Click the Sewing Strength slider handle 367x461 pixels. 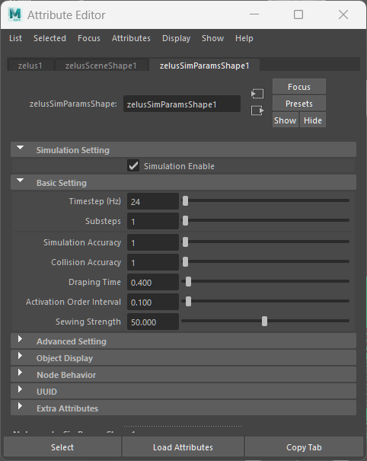click(264, 322)
